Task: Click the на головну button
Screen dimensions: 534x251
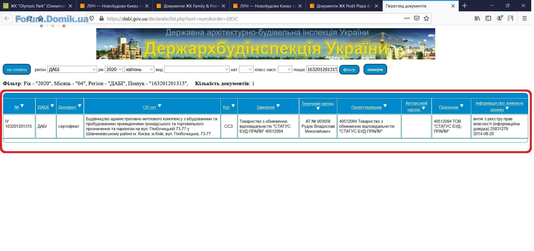Action: 17,69
